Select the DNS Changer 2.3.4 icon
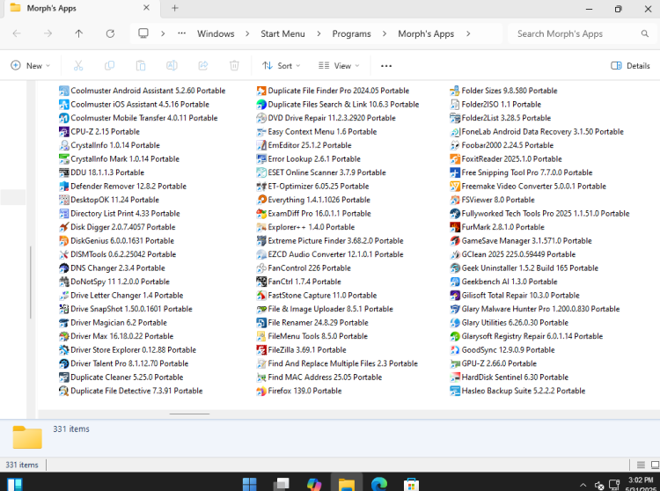 63,268
